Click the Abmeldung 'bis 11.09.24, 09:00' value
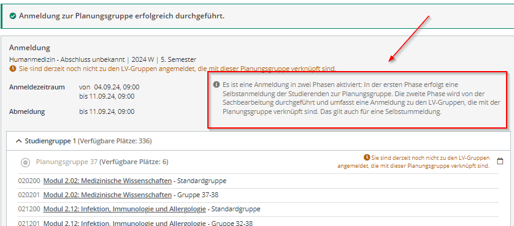 click(x=107, y=111)
